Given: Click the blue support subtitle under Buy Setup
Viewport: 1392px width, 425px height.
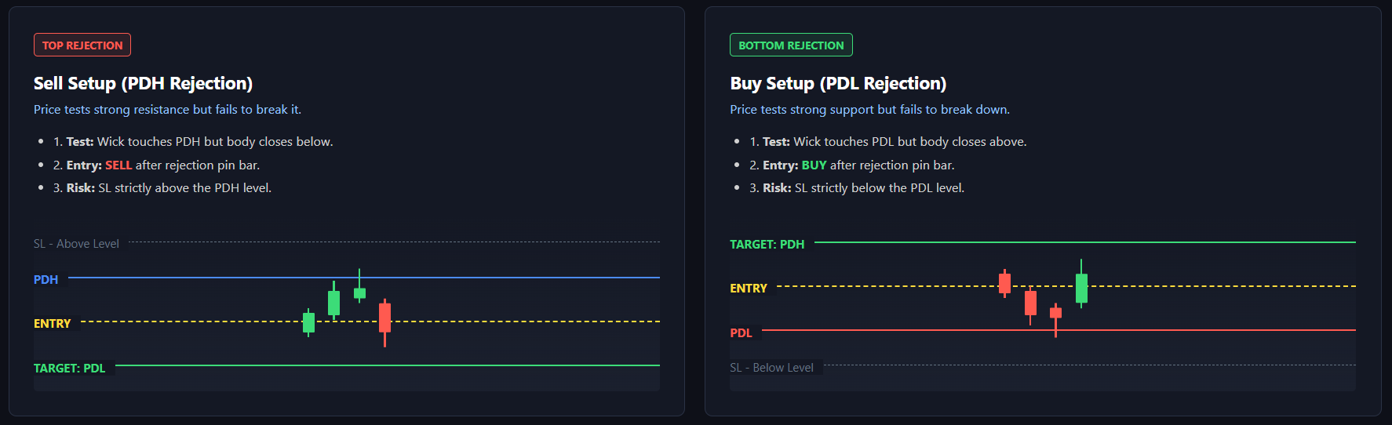Looking at the screenshot, I should click(869, 110).
